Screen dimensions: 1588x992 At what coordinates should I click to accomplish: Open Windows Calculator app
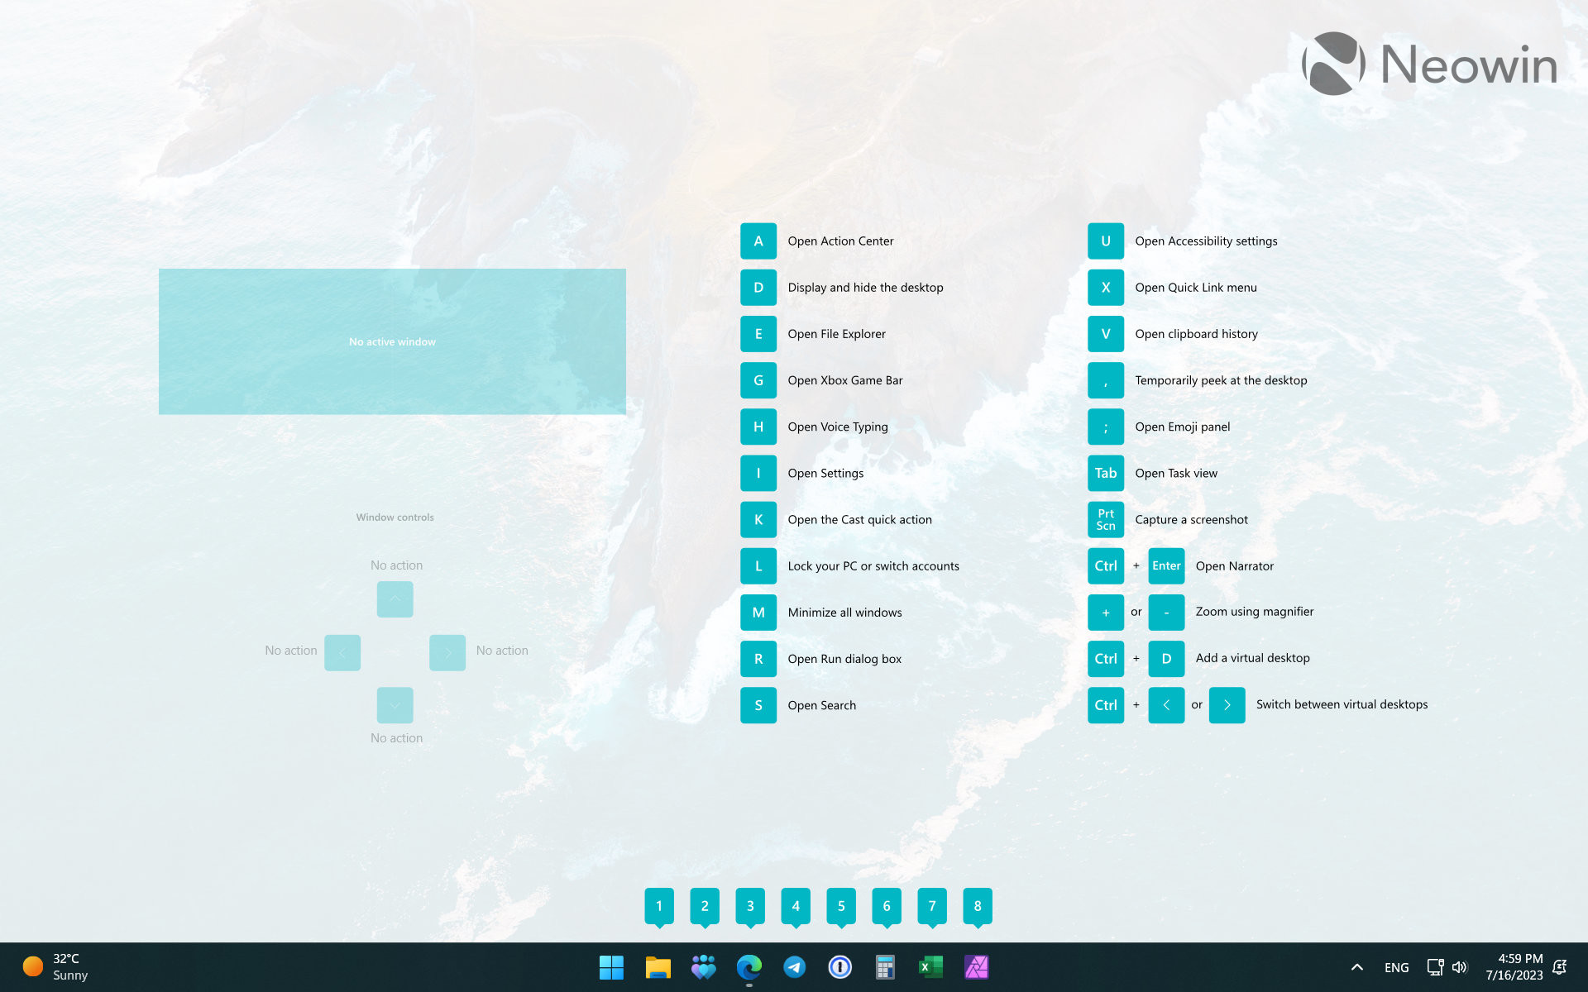point(886,966)
